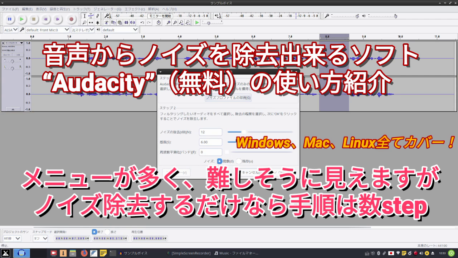Open the ヘルプ(H) menu

(x=169, y=9)
